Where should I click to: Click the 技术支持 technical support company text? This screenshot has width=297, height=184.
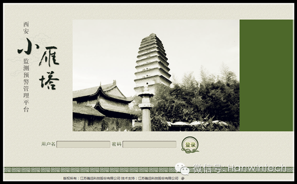click(150, 178)
